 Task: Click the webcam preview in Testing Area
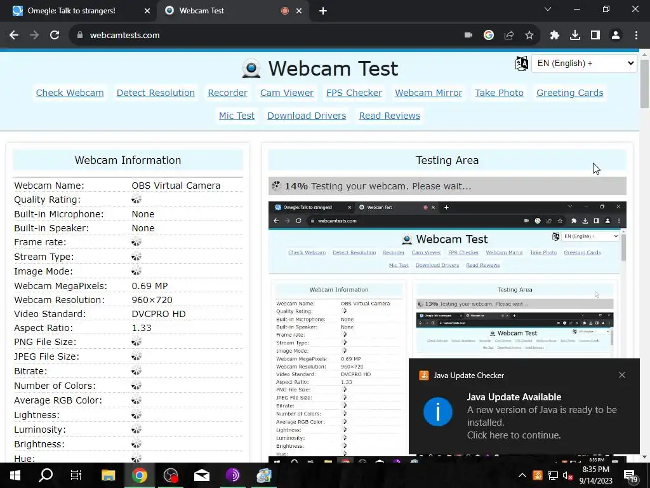(x=447, y=331)
